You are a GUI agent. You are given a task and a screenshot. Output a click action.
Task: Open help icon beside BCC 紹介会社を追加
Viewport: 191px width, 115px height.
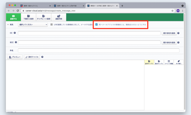pos(178,43)
